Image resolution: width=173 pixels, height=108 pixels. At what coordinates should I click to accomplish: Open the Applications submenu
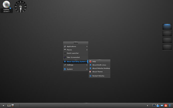[76, 46]
